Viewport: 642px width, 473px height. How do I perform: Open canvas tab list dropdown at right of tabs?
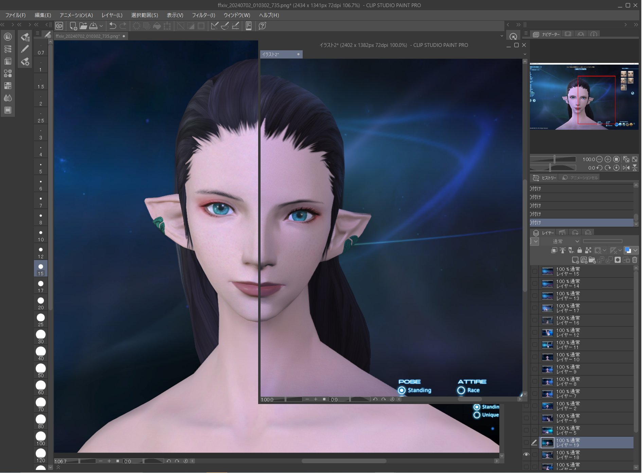point(502,36)
